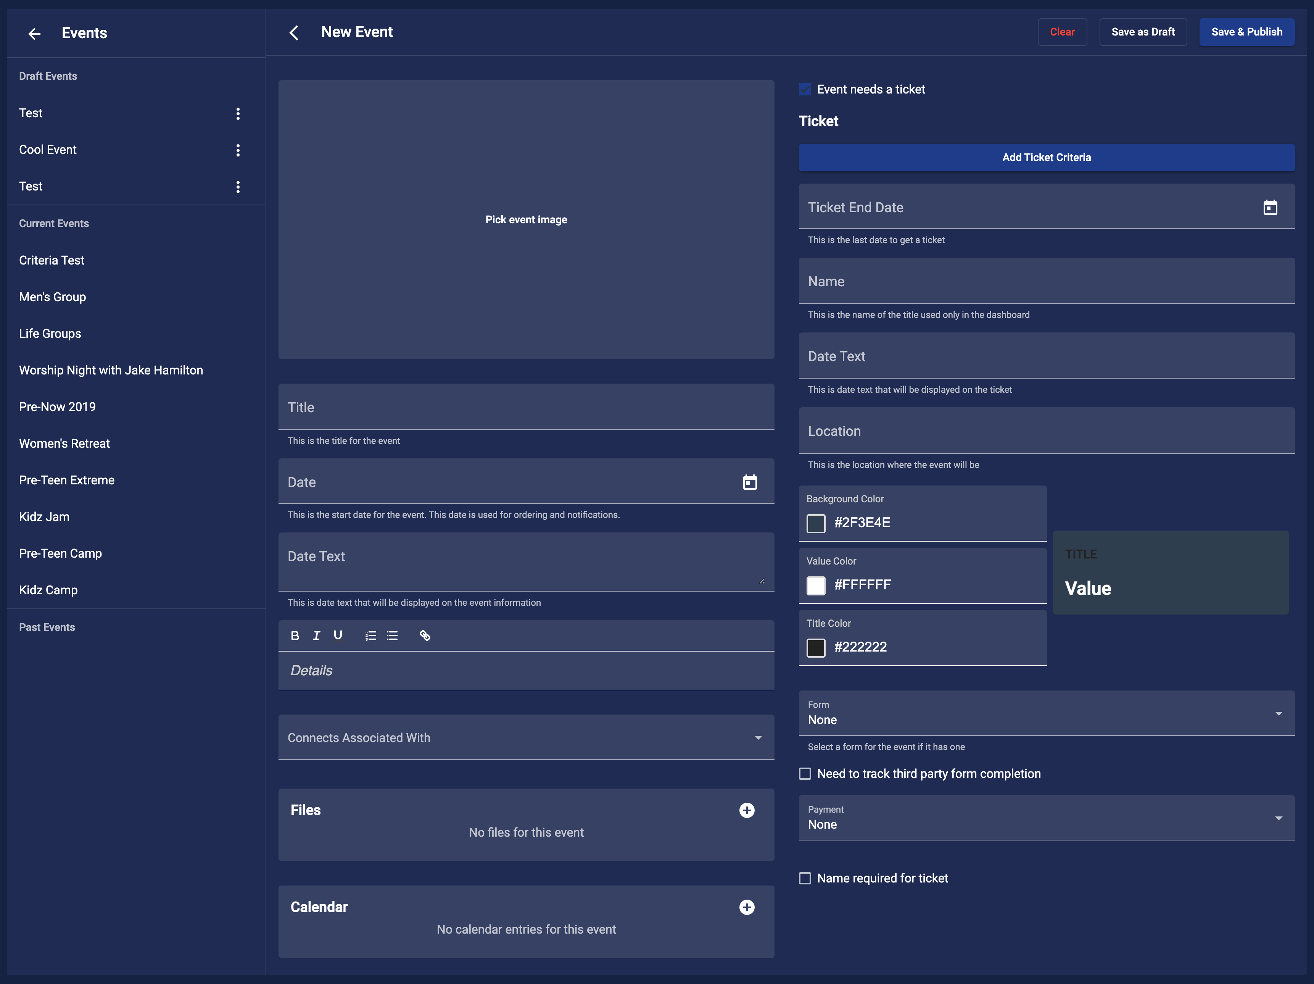Toggle italic formatting in Details editor
The image size is (1314, 984).
point(317,635)
